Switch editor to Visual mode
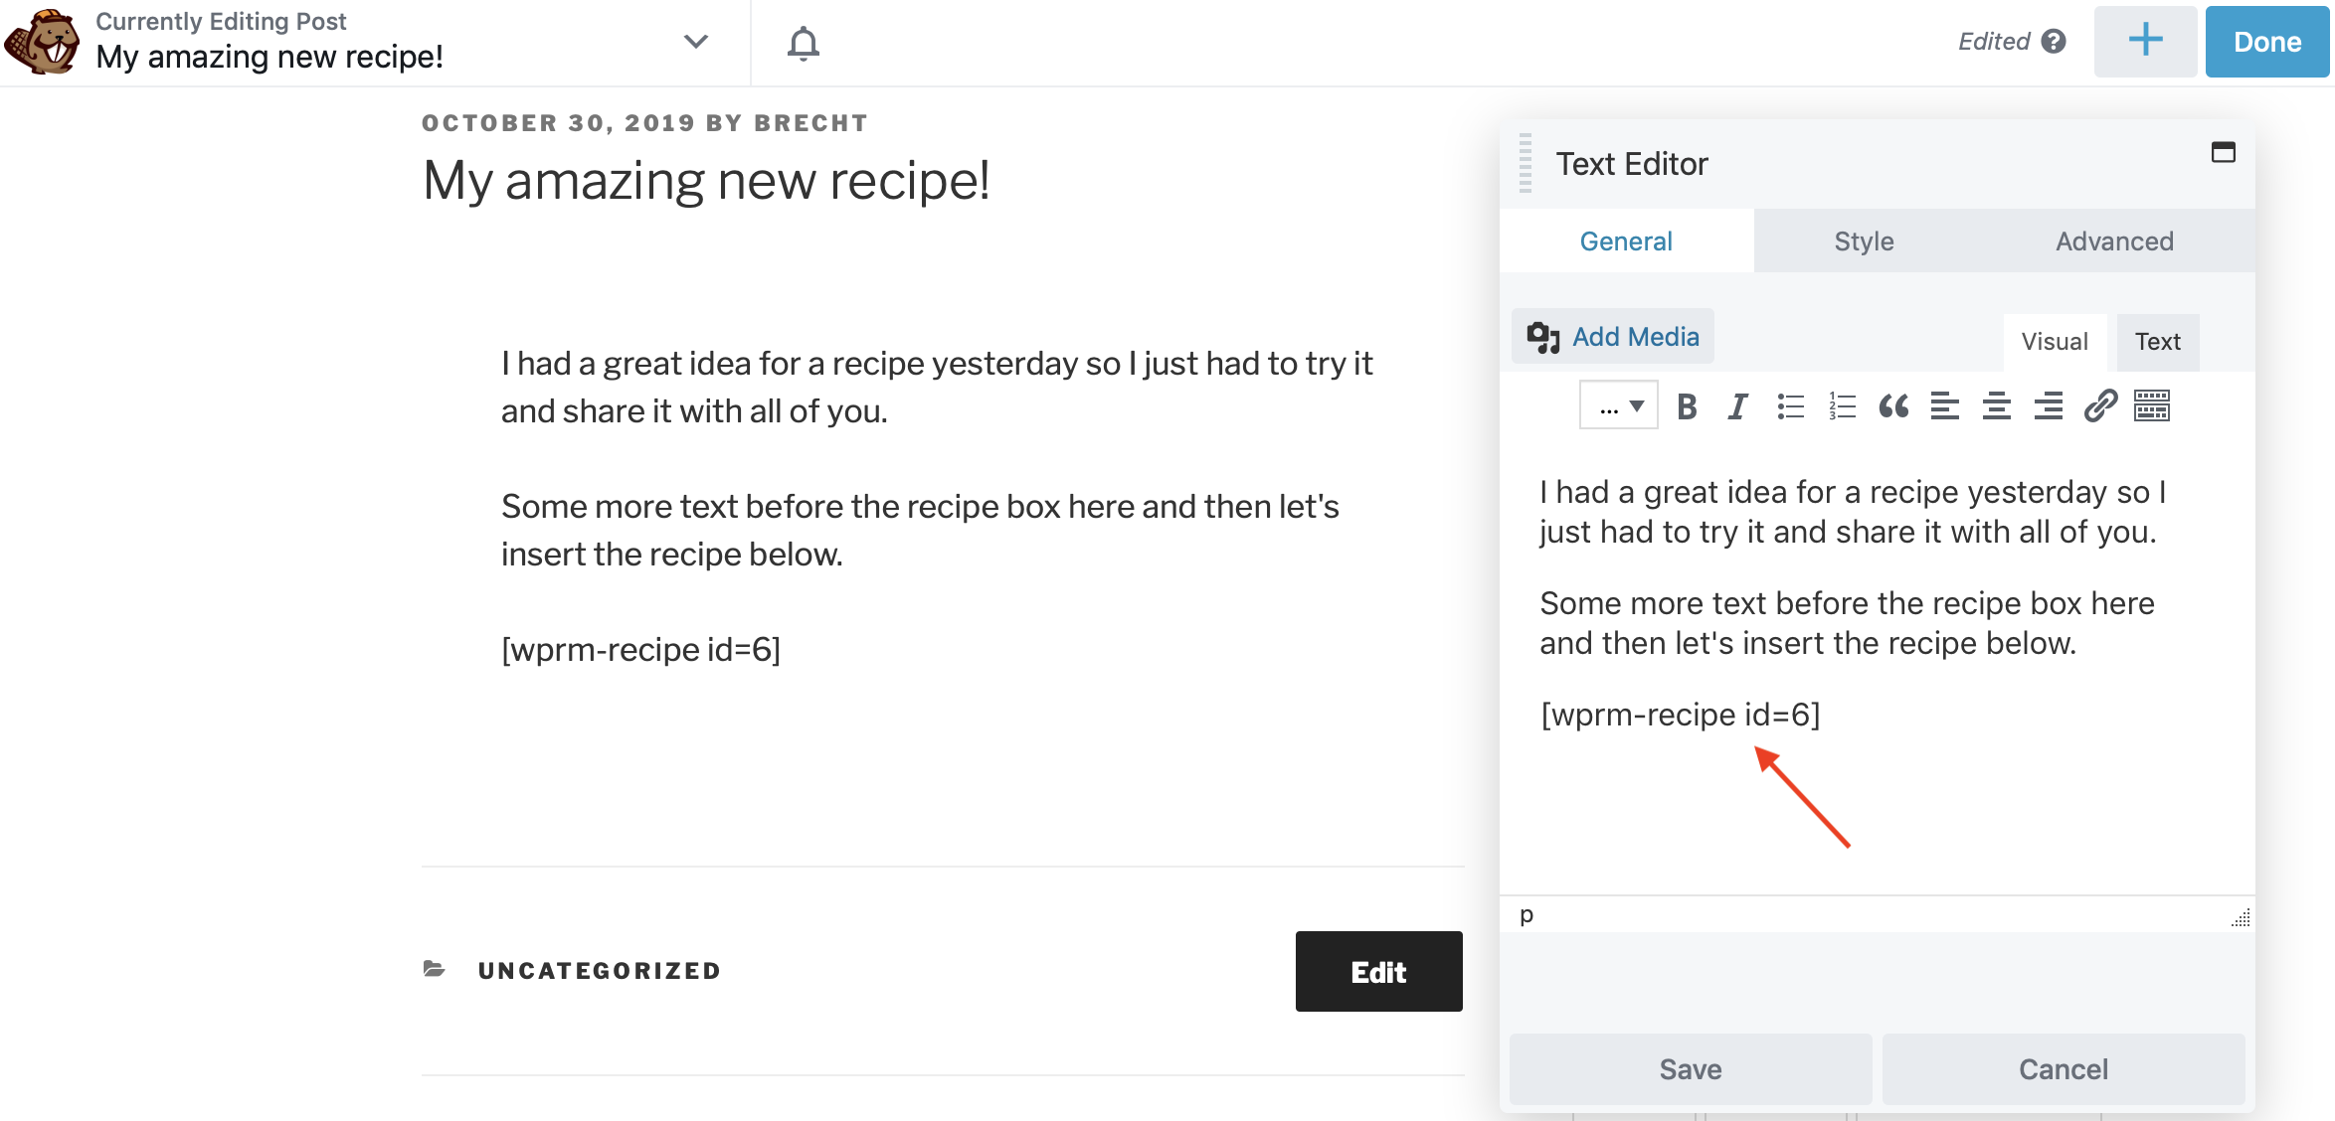The height and width of the screenshot is (1121, 2335). click(x=2055, y=342)
